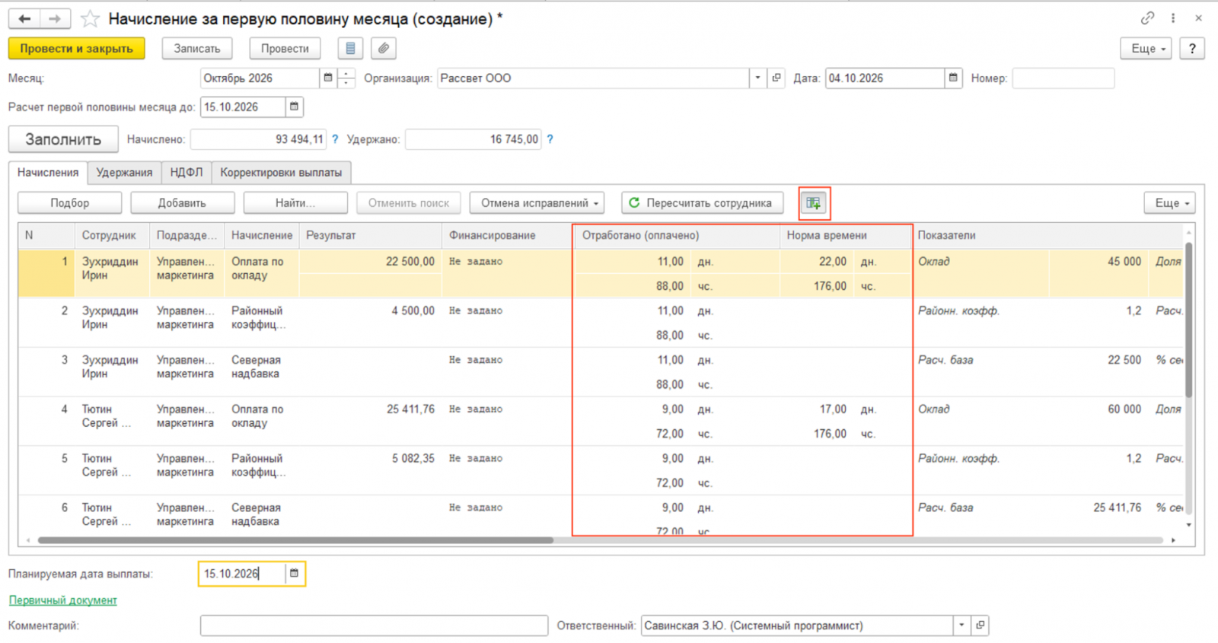
Task: Open the Первичный документ link
Action: tap(62, 600)
